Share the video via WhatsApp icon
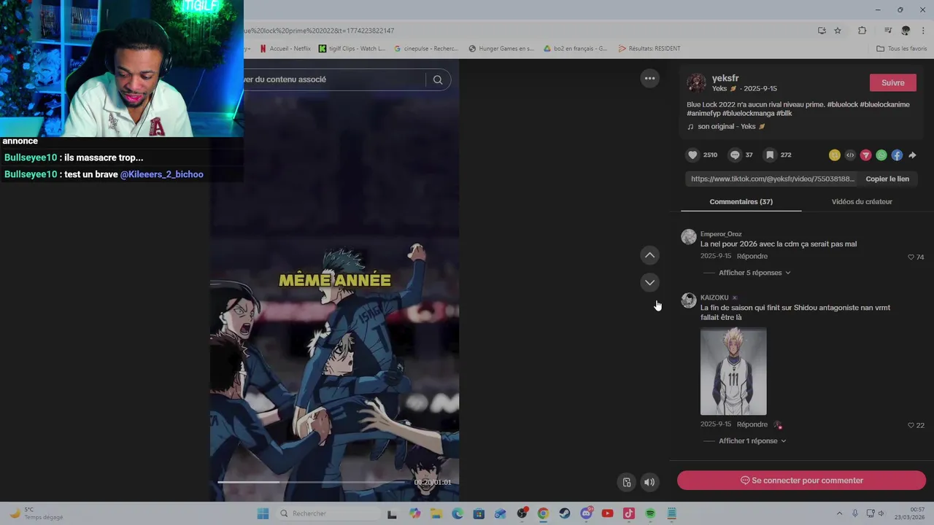The image size is (934, 525). 881,155
